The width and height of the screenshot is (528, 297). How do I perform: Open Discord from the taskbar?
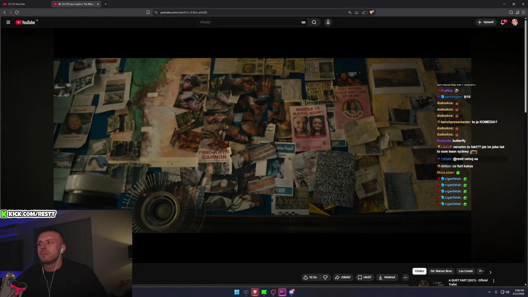(x=292, y=292)
